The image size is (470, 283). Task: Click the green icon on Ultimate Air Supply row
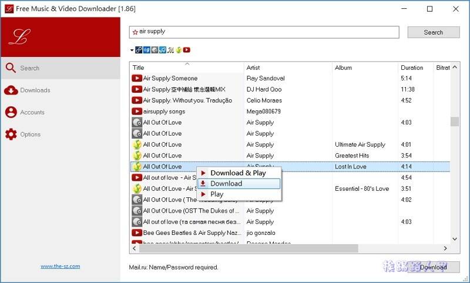[x=137, y=144]
